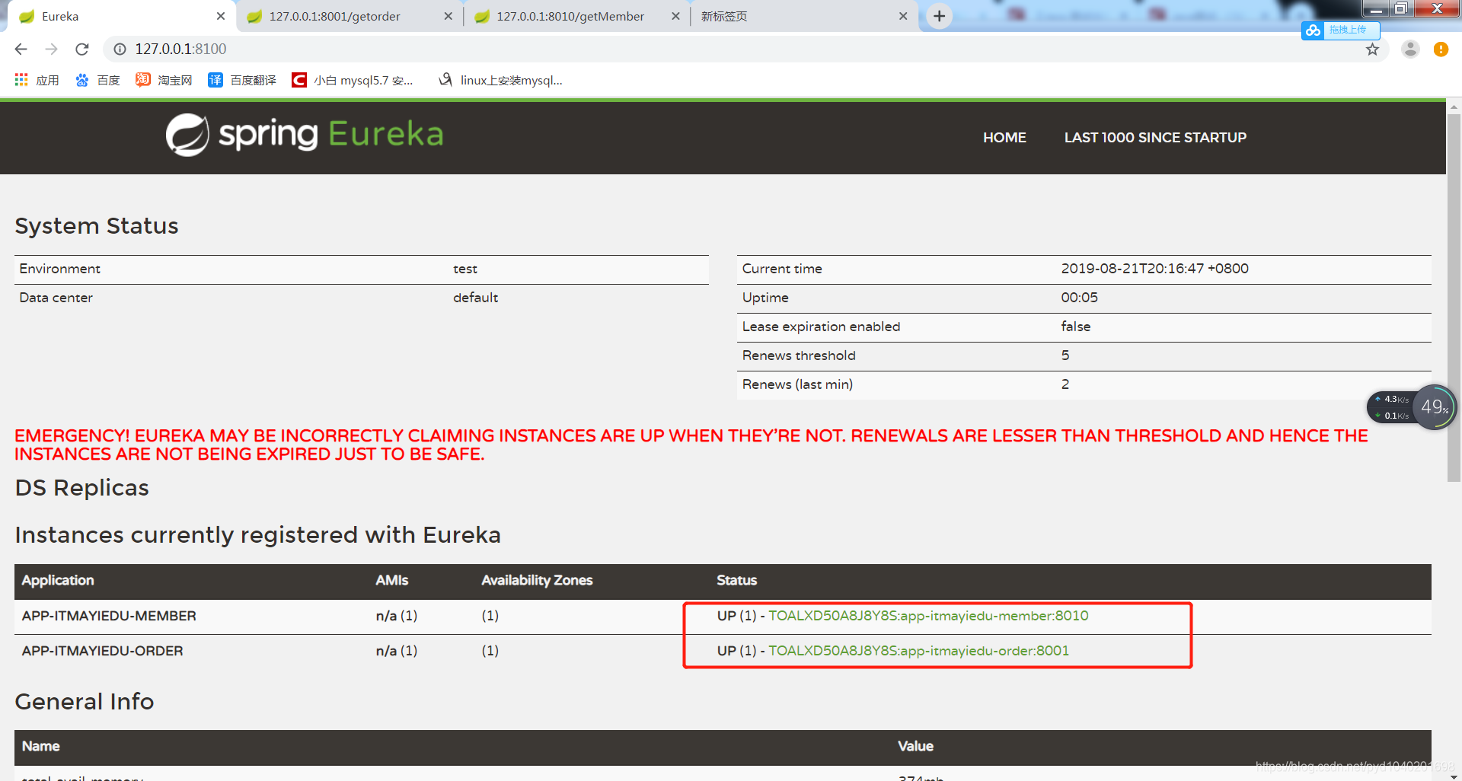1462x781 pixels.
Task: Click the Application column header
Action: (58, 580)
